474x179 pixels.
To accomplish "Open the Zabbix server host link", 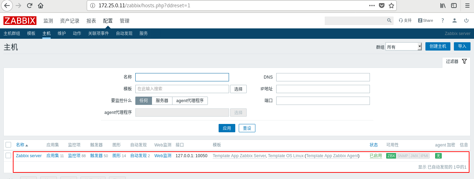I will click(x=29, y=156).
